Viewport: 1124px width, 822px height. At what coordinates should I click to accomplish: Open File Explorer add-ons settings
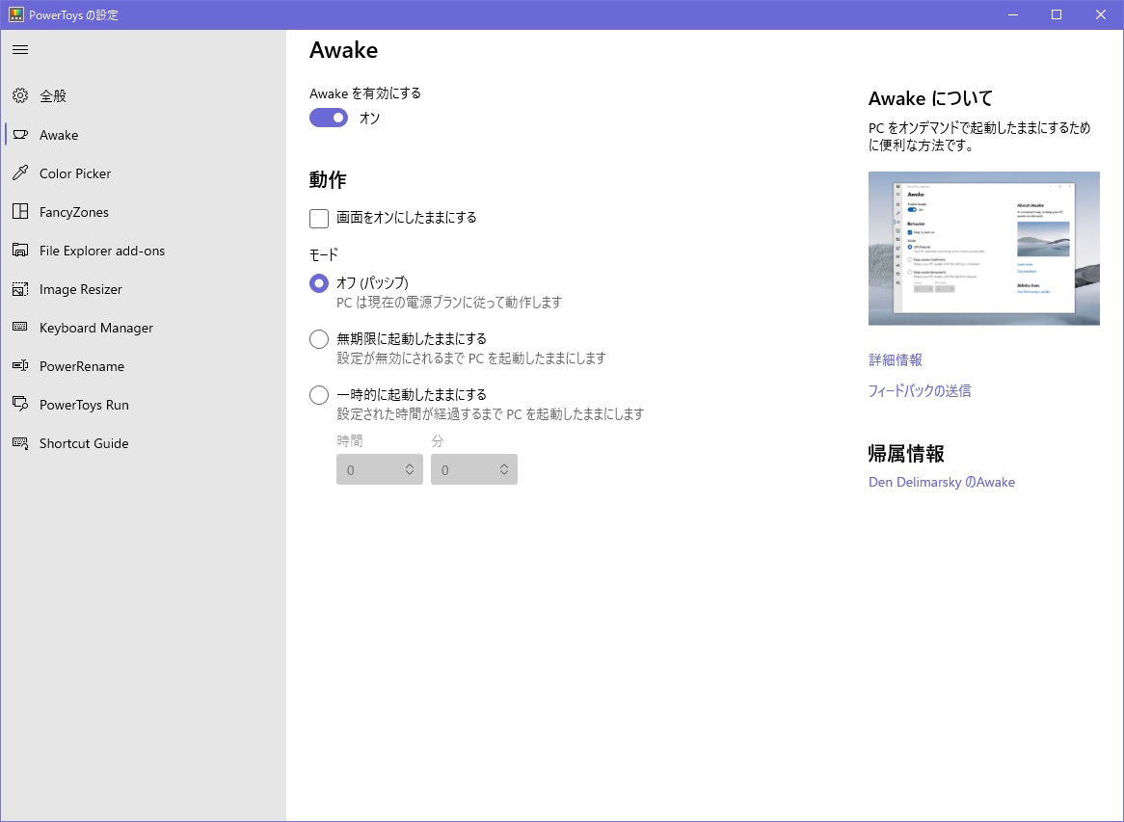[144, 251]
